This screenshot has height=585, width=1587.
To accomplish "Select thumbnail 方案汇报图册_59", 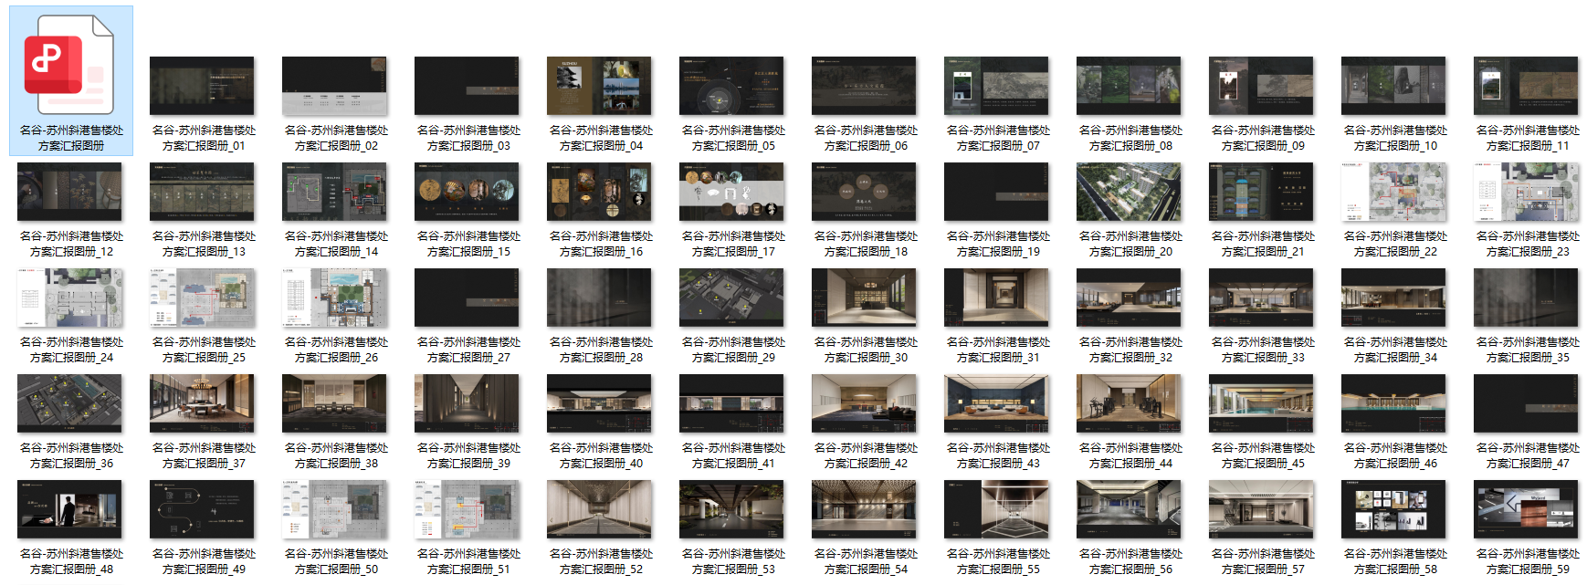I will click(x=1526, y=509).
